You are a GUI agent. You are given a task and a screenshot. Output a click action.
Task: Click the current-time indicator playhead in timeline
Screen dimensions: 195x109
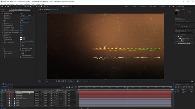(128, 88)
